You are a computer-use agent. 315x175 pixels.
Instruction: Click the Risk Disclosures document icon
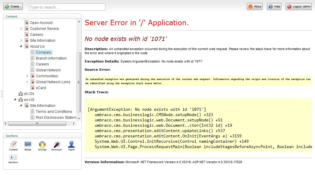32,117
